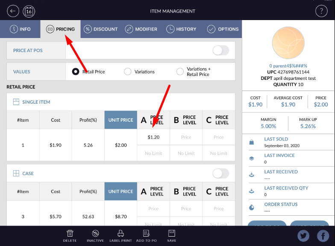Click Single Item price level A field
The height and width of the screenshot is (246, 335).
[153, 137]
